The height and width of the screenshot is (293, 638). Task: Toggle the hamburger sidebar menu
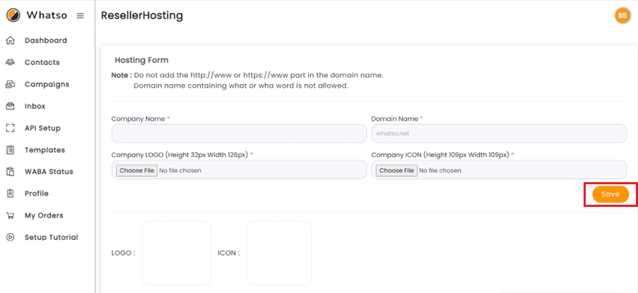tap(80, 16)
